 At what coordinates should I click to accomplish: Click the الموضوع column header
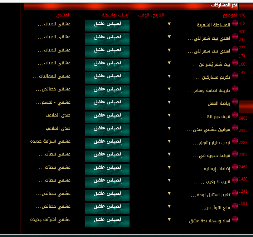point(230,15)
